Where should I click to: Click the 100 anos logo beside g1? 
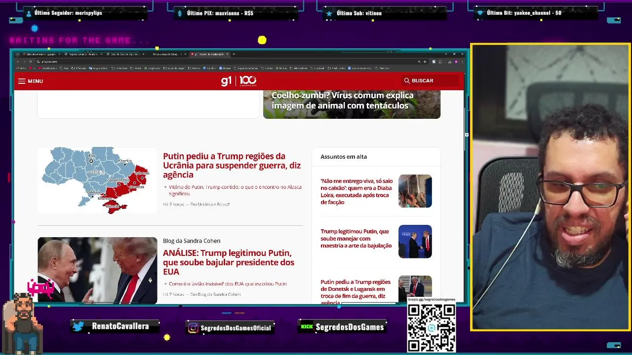(248, 81)
